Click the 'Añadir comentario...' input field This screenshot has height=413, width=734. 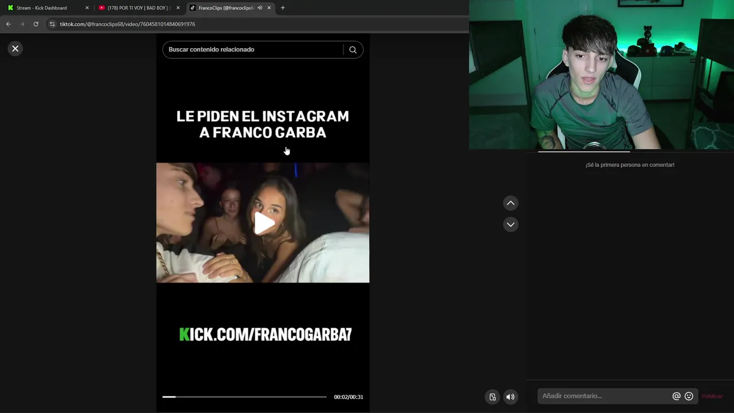point(604,396)
